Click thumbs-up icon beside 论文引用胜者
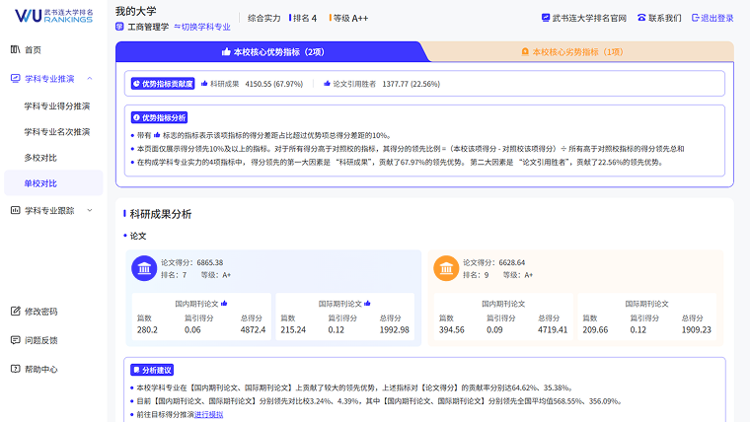The height and width of the screenshot is (422, 750). point(327,84)
